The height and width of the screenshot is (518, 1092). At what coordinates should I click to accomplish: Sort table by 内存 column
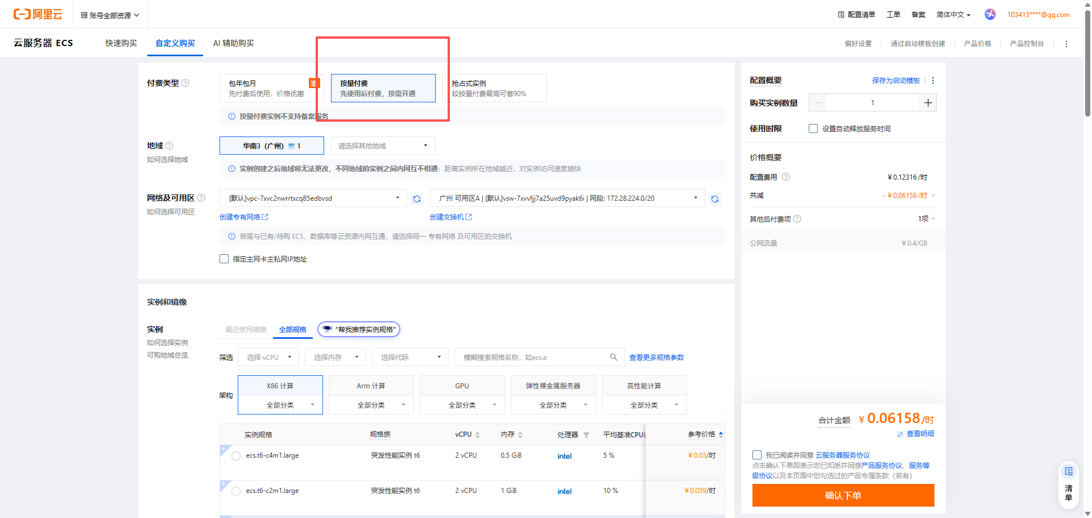pyautogui.click(x=520, y=435)
